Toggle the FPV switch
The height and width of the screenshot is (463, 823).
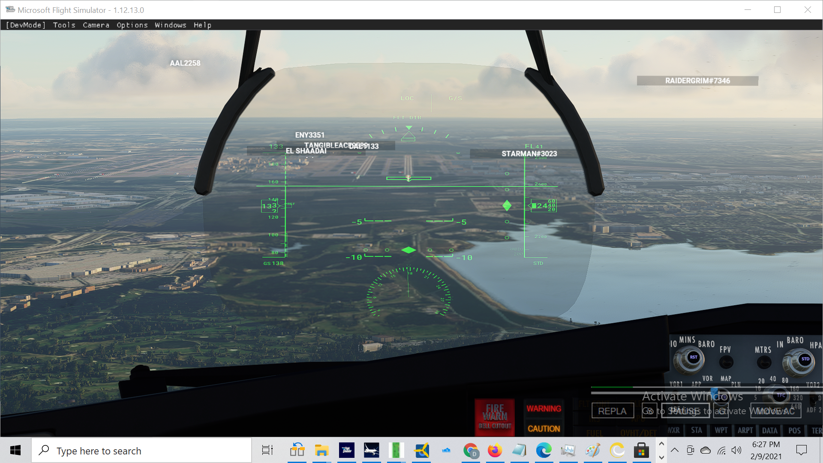[x=726, y=362]
